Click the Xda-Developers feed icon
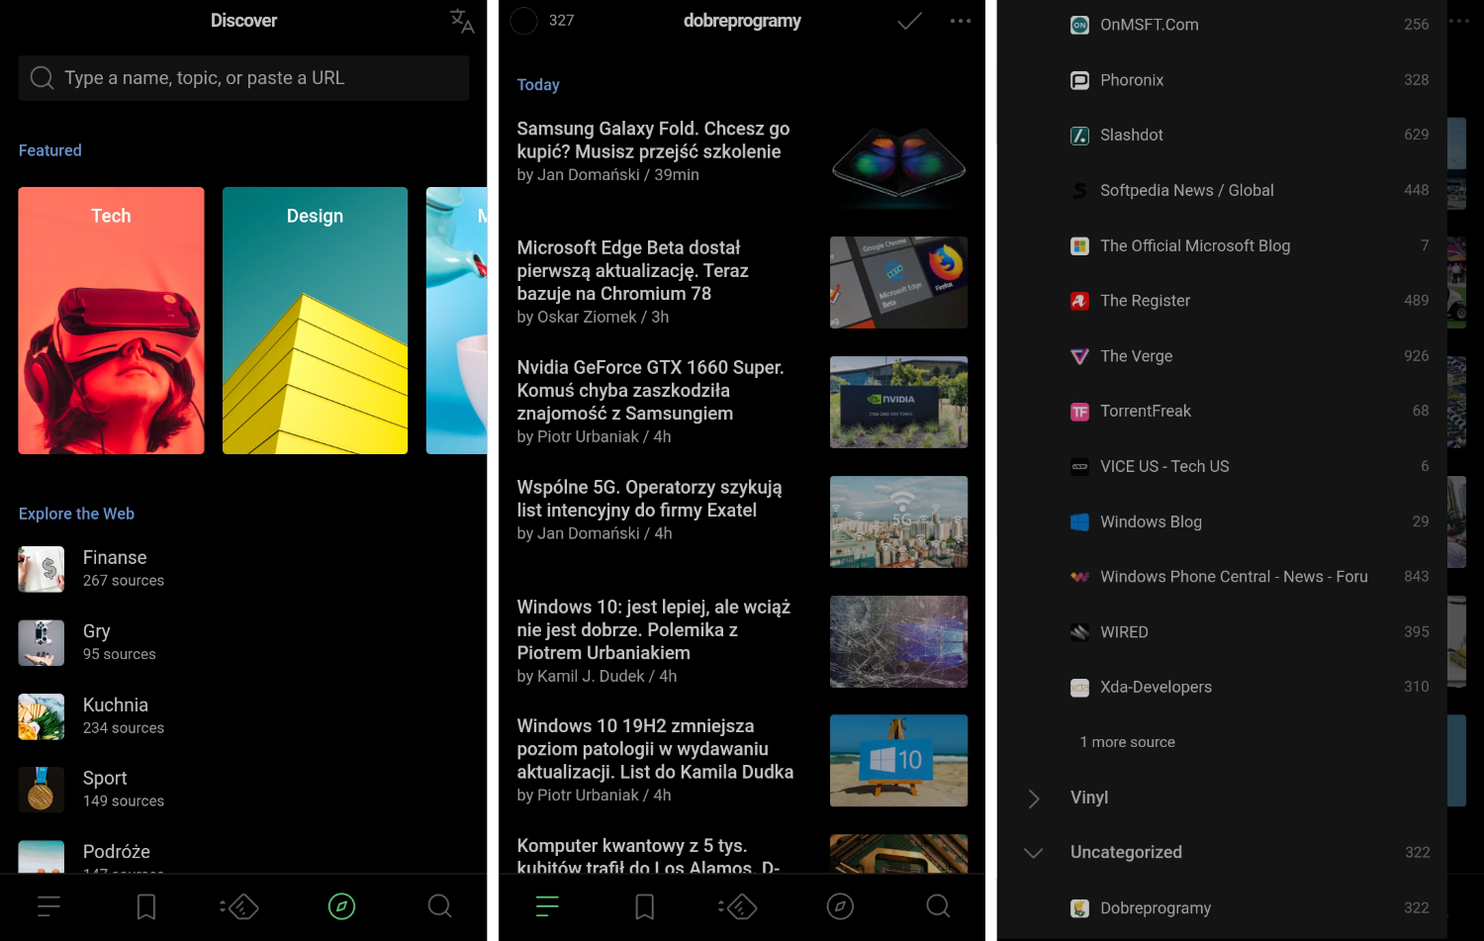 [x=1079, y=688]
